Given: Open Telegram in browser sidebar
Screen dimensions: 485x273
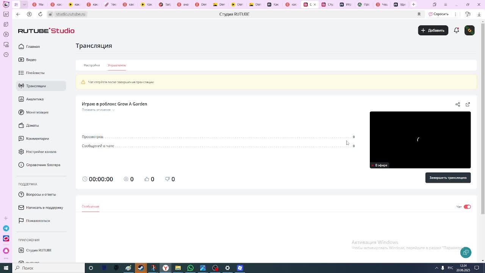Looking at the screenshot, I should coord(6,228).
